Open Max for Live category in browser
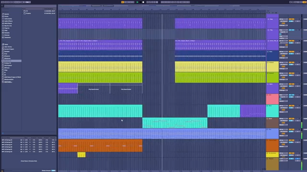This screenshot has width=307, height=172. (x=8, y=26)
